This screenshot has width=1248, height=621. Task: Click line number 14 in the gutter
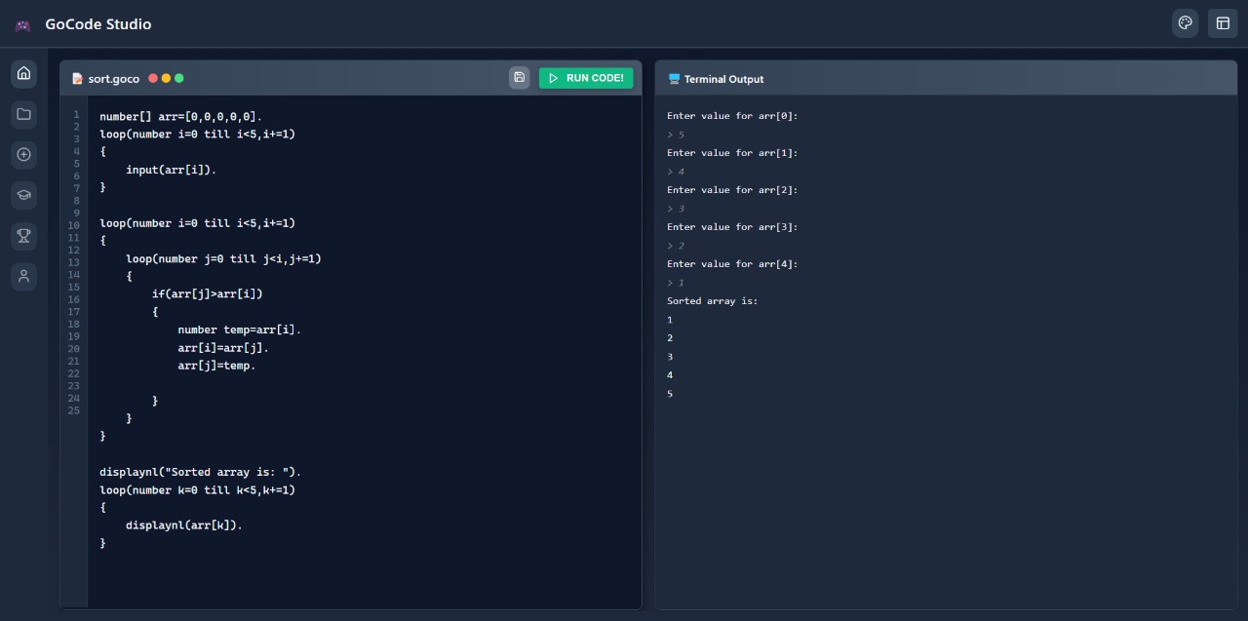[x=73, y=275]
